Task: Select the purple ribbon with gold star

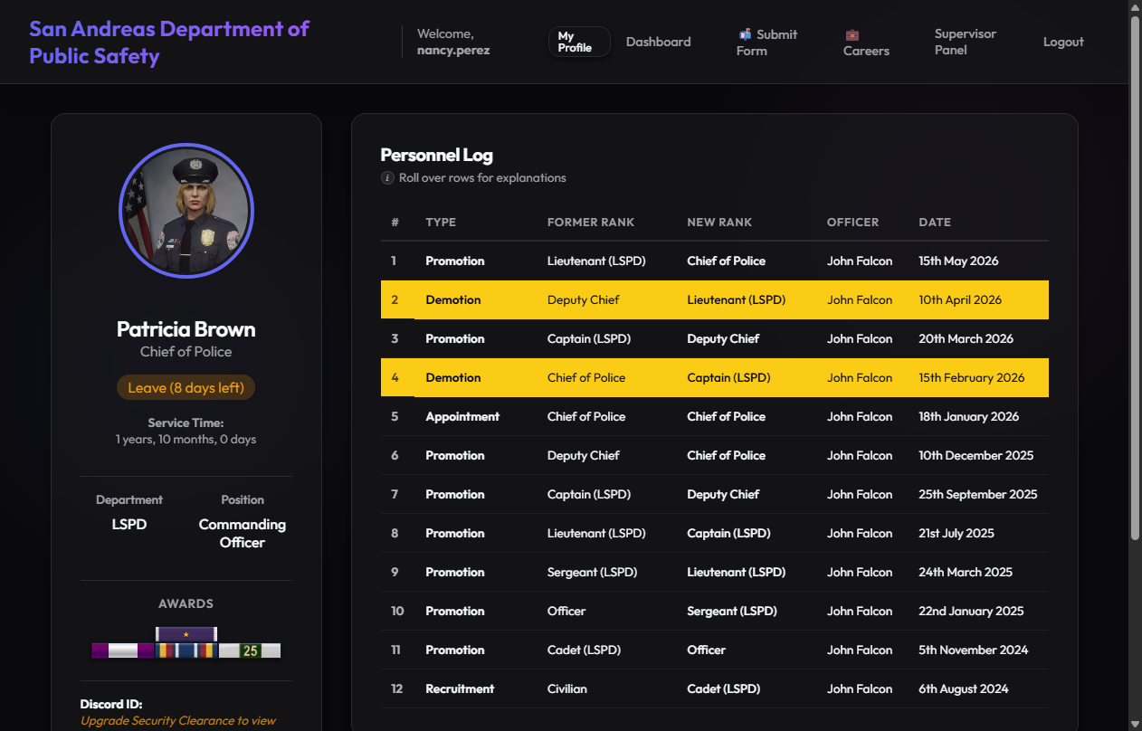Action: tap(186, 634)
